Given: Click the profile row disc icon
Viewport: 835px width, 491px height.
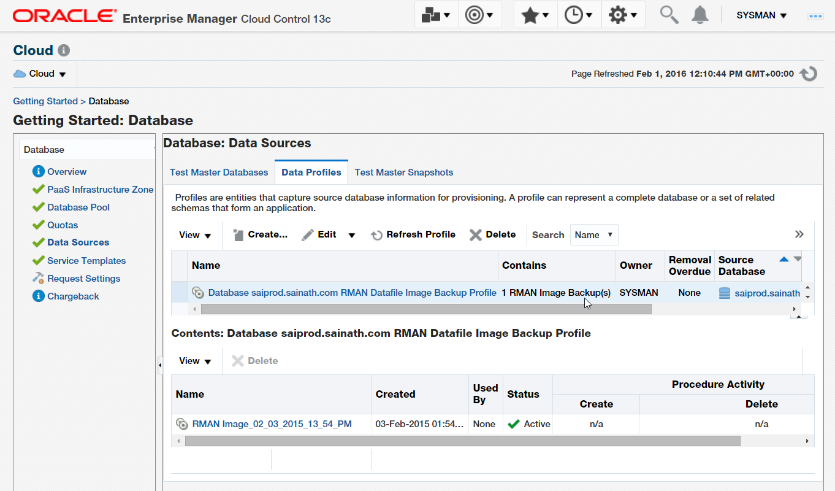Looking at the screenshot, I should click(x=198, y=293).
